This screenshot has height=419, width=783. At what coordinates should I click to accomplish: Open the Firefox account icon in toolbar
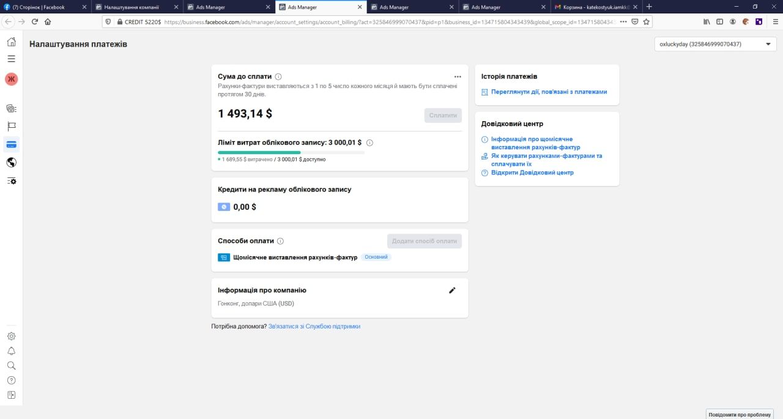click(x=733, y=21)
